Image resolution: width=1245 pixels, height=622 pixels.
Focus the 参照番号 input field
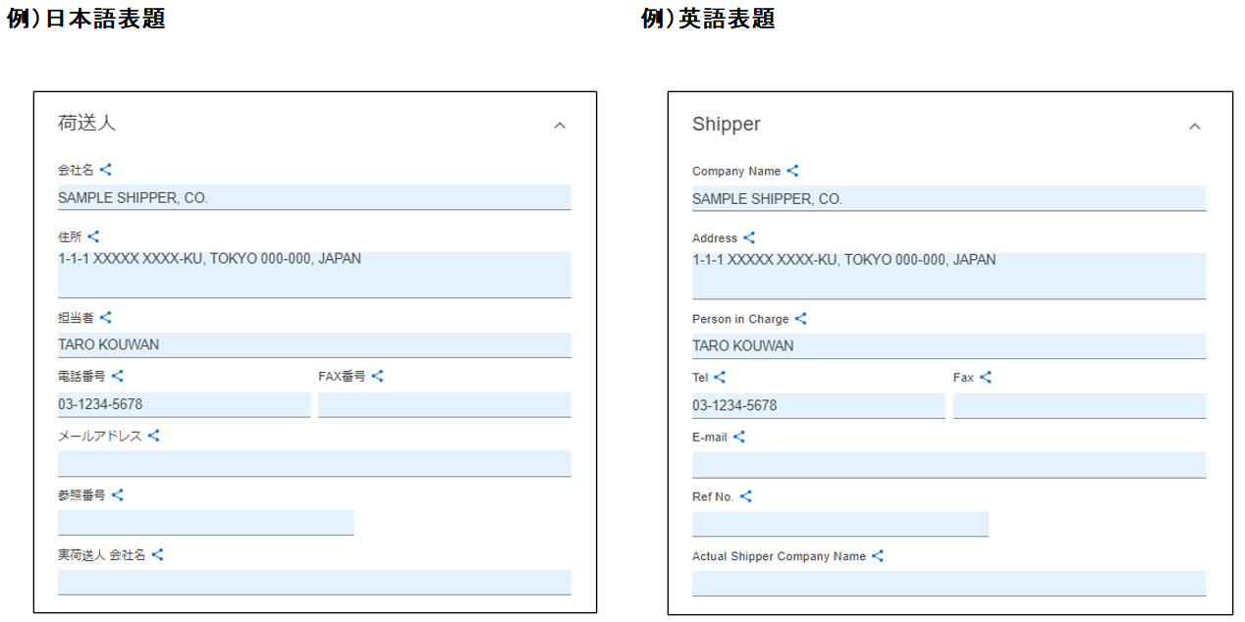click(205, 522)
